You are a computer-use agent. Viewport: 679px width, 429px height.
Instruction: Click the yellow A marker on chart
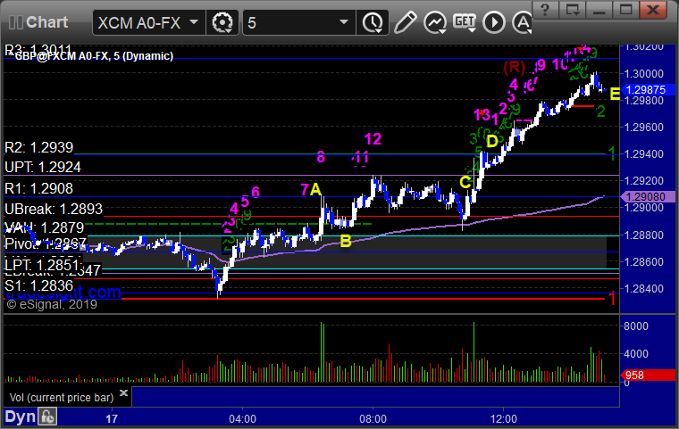tap(315, 189)
